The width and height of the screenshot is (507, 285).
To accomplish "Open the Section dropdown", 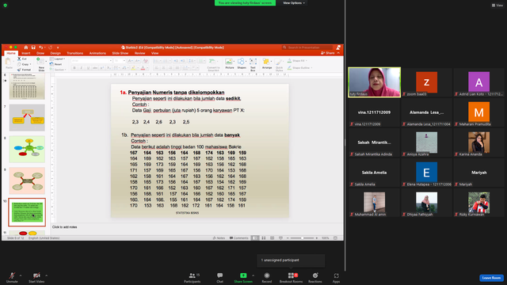I will point(58,70).
